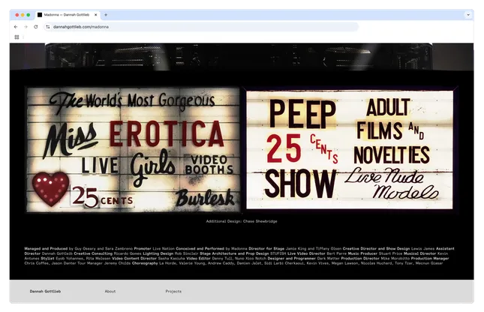The height and width of the screenshot is (312, 484).
Task: Close the Madonna — Dannah Gottlieb tab
Action: point(96,15)
